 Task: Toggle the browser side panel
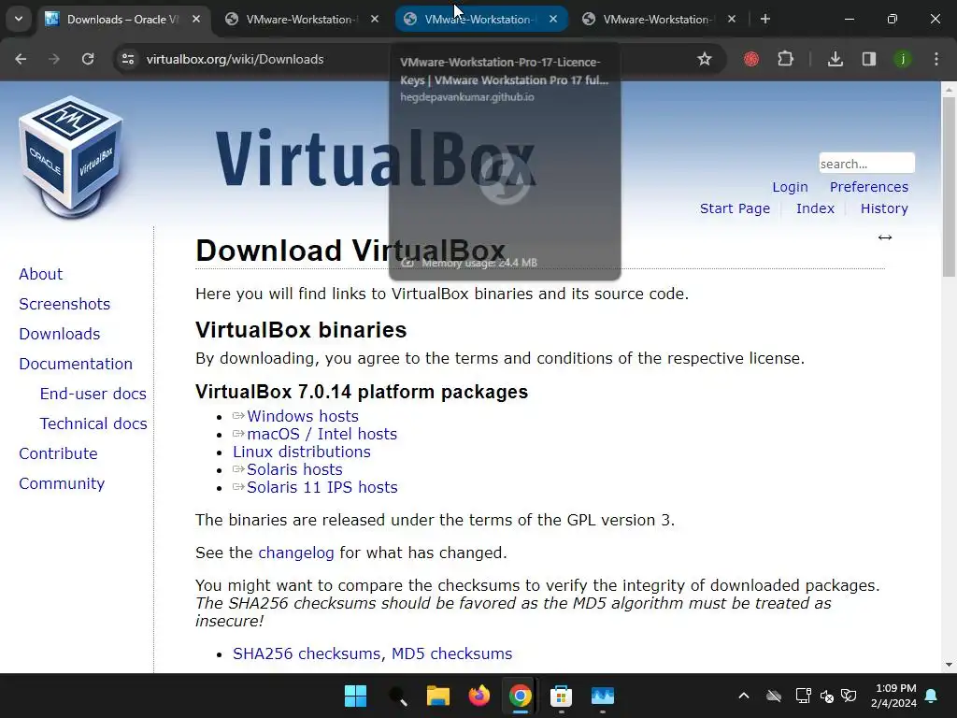[868, 59]
